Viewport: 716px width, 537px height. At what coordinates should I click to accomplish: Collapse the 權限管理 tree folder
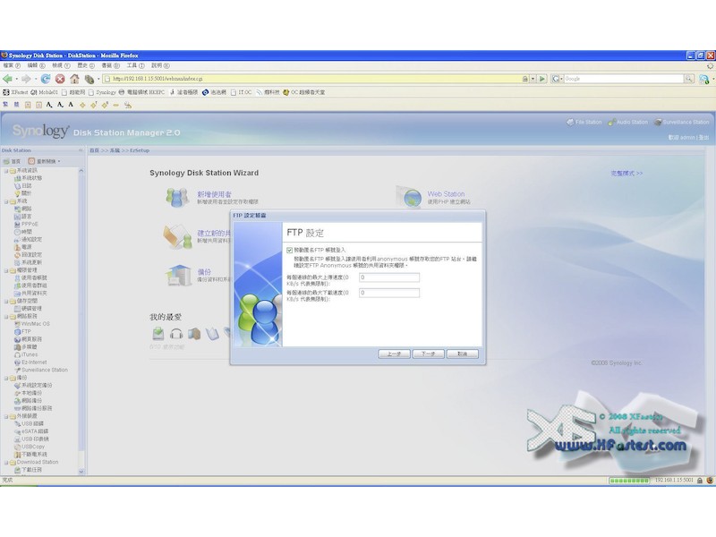point(6,270)
